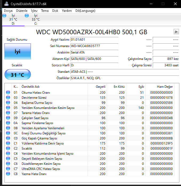Click the Standart field ATA8-ACS
181x186 pixels.
click(125, 72)
